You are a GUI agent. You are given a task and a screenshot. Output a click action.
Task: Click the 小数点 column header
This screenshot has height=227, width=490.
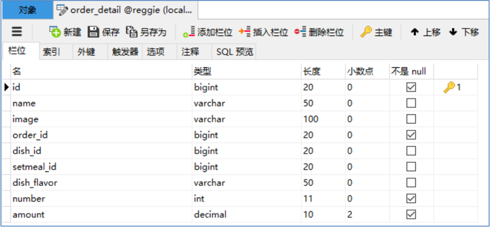click(x=367, y=71)
